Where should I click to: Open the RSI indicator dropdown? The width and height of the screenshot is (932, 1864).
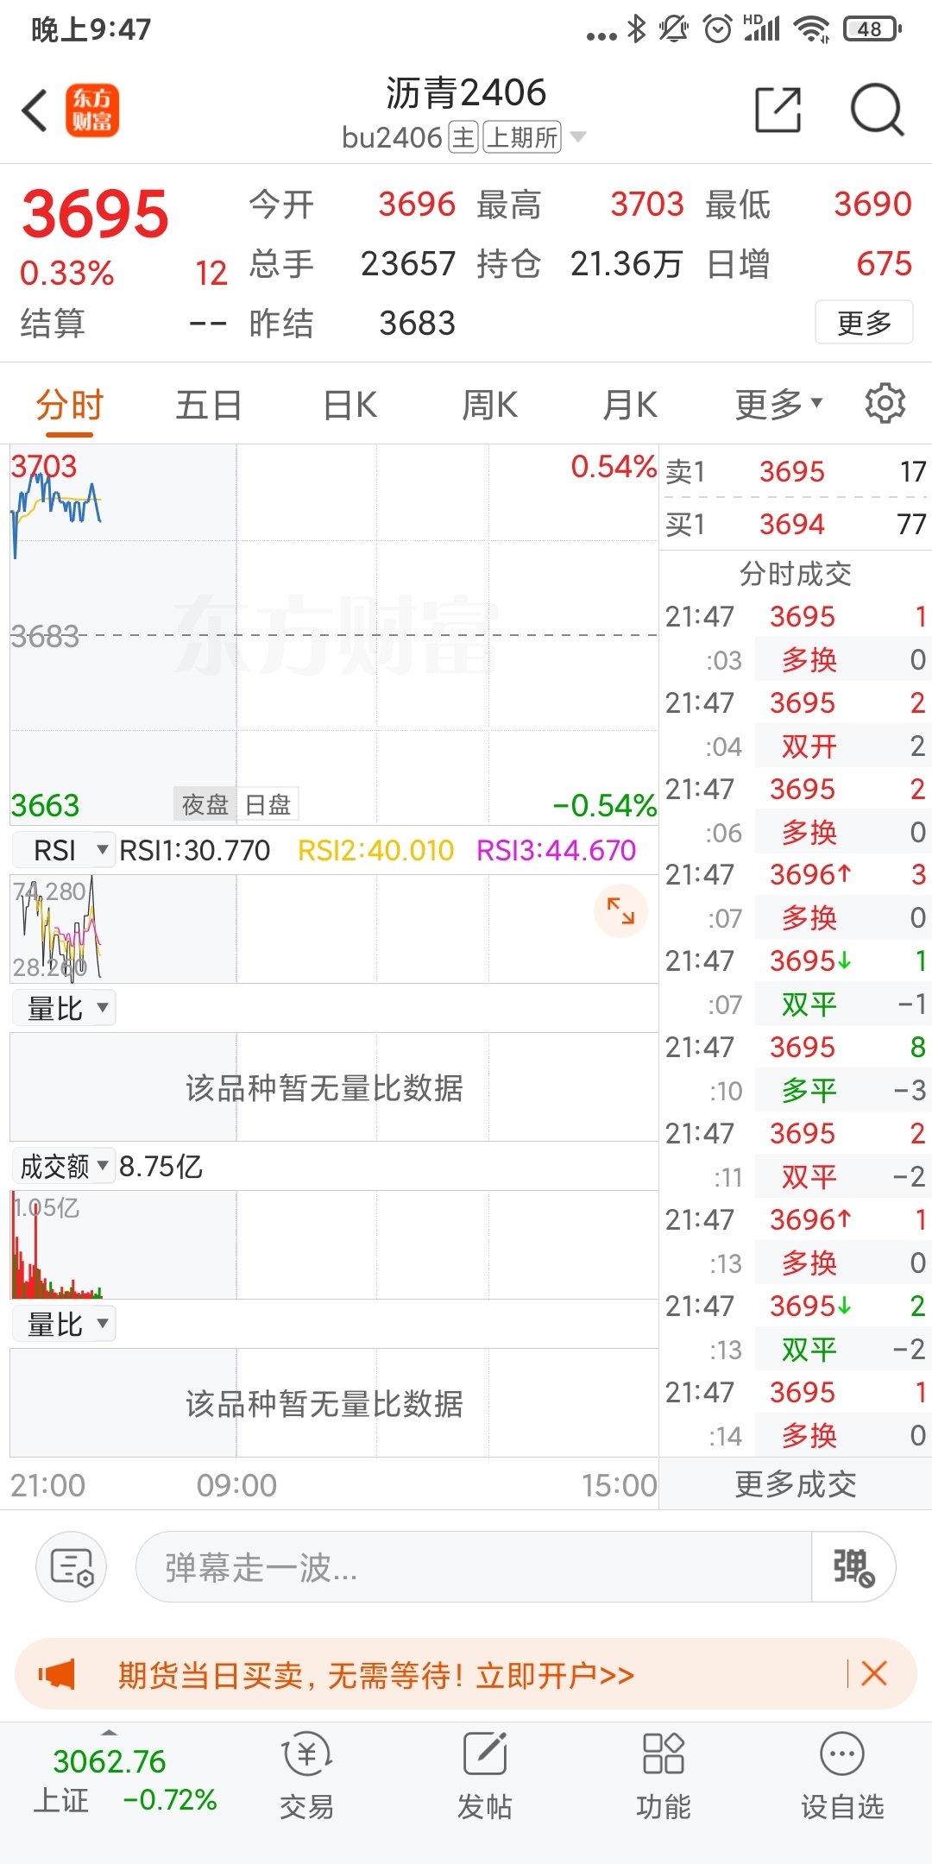tap(63, 850)
